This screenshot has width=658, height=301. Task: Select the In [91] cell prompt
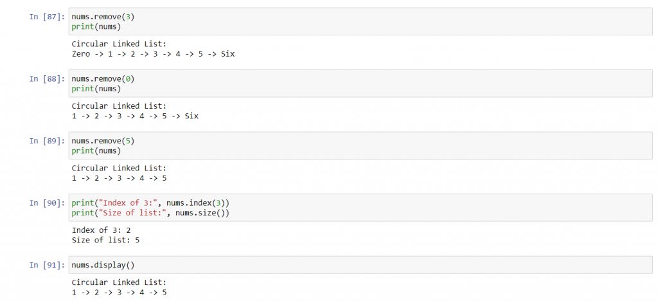click(47, 265)
